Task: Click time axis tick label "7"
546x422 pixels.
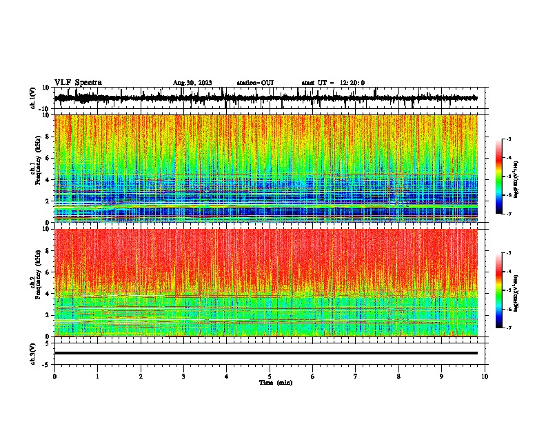Action: click(x=356, y=376)
